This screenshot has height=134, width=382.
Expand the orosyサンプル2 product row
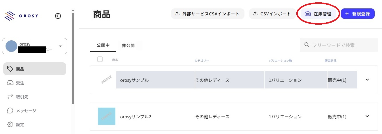tap(367, 116)
